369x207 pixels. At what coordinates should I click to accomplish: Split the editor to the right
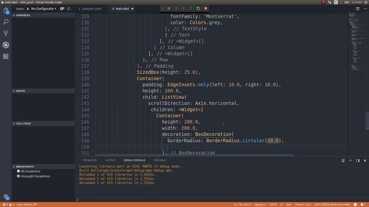(357, 9)
